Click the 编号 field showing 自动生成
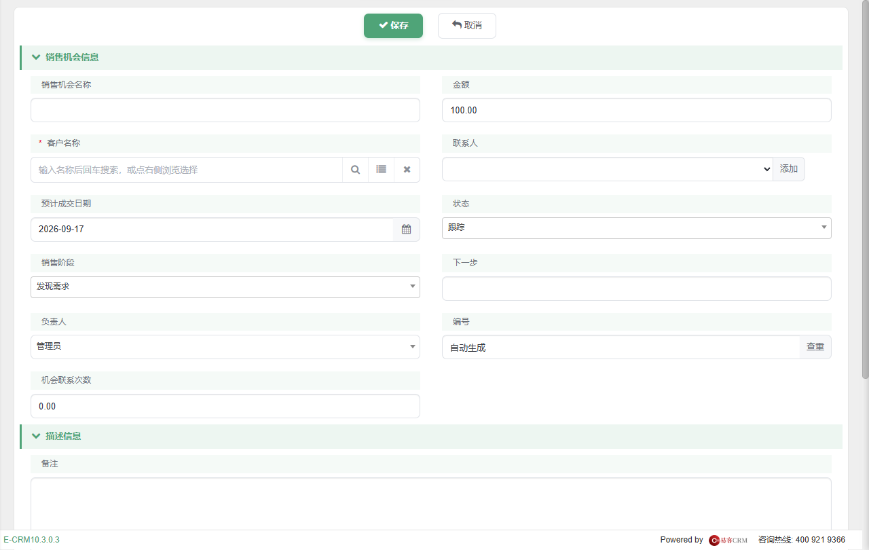The image size is (869, 550). pos(621,347)
